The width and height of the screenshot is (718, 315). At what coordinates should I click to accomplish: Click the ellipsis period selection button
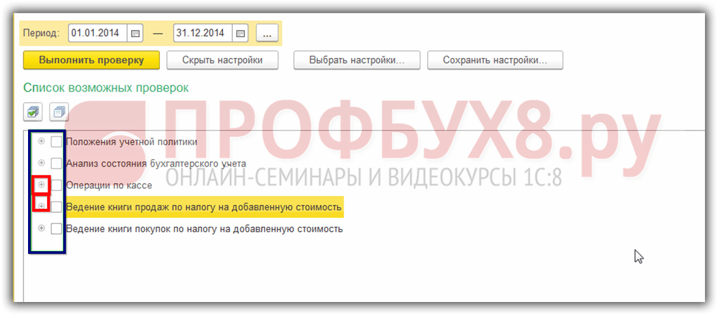pos(267,33)
